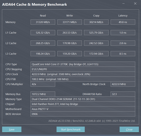Click the L3 Cache Latency 8.5 ns result

point(123,54)
